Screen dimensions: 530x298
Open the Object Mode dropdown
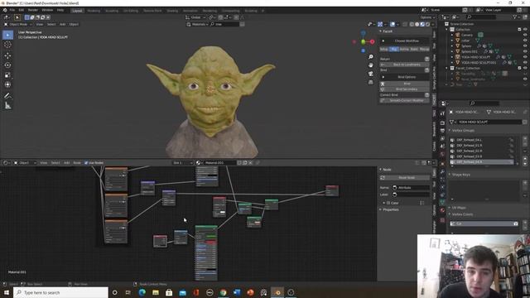coord(18,24)
